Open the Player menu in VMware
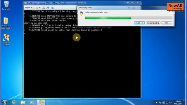The image size is (187, 105). pos(29,8)
